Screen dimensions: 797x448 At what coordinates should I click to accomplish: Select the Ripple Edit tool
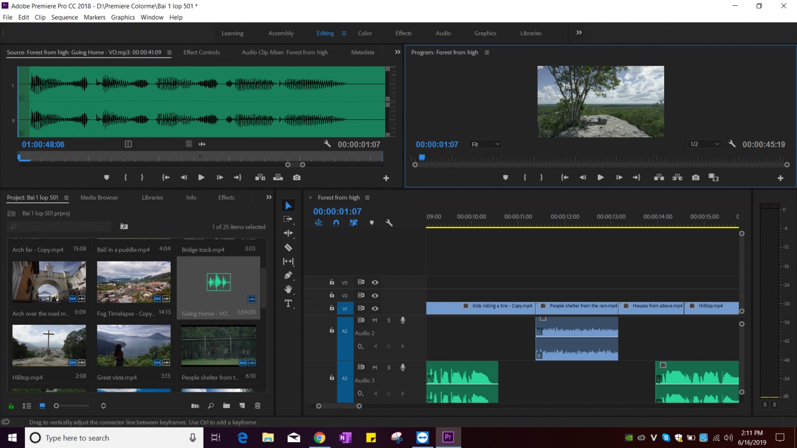pyautogui.click(x=288, y=233)
